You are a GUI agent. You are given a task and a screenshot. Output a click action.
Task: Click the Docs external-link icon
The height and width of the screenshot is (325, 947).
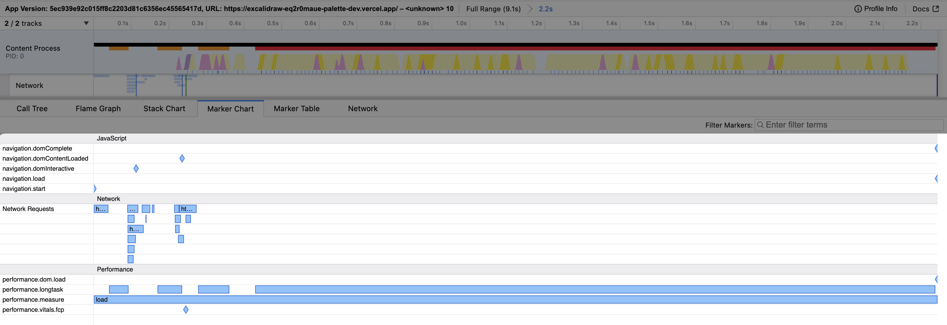[936, 9]
